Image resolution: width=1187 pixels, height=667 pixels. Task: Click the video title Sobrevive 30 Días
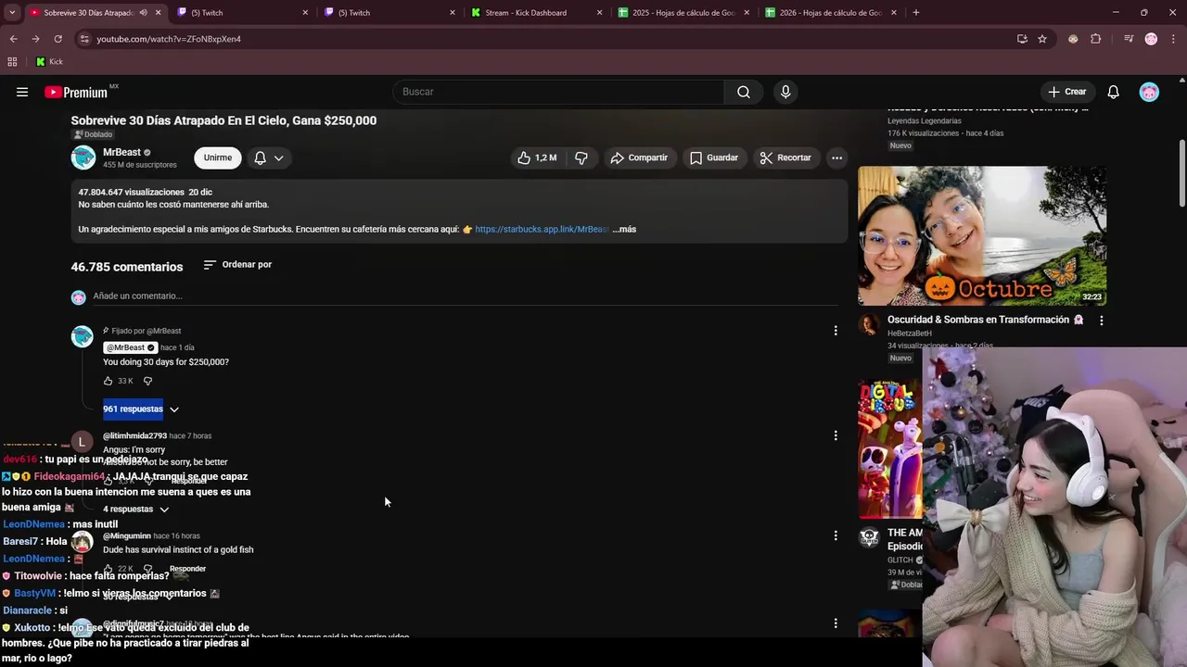pos(223,120)
